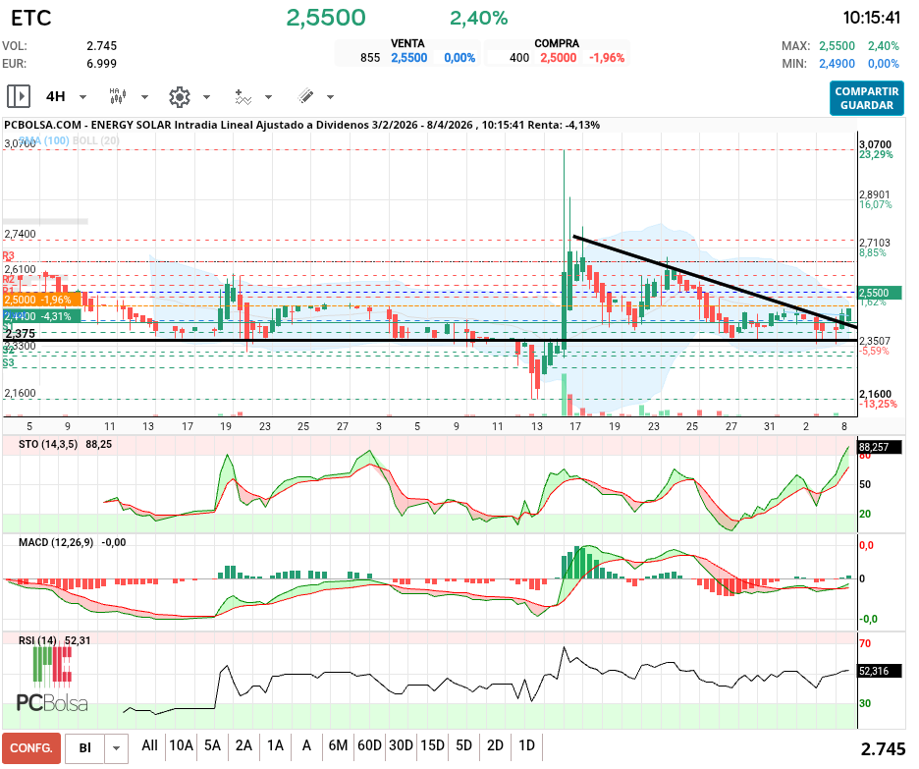Click the VENTA price 2,5500
919x769 pixels.
coord(409,58)
